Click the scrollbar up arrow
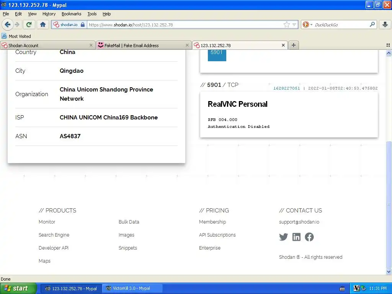 389,53
